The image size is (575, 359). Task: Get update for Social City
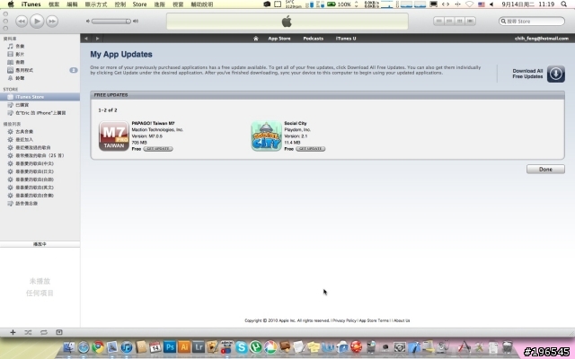pyautogui.click(x=311, y=149)
